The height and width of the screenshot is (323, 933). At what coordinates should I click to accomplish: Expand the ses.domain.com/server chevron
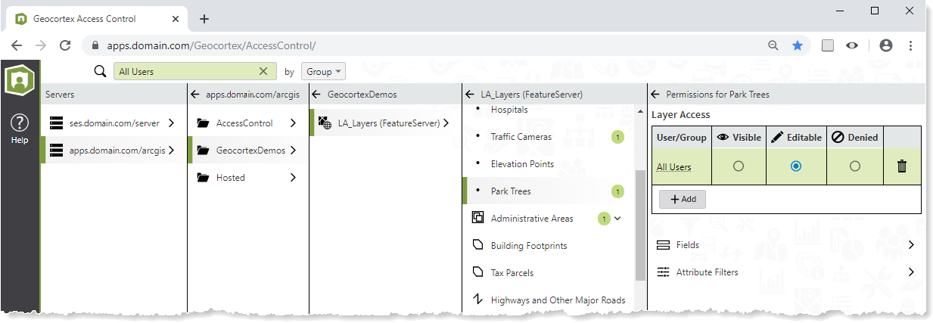(x=172, y=123)
